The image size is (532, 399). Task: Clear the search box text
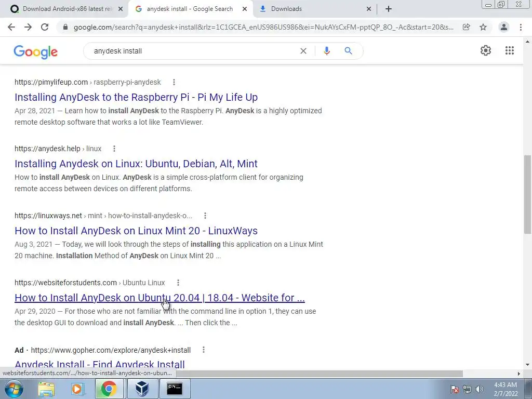pyautogui.click(x=303, y=51)
